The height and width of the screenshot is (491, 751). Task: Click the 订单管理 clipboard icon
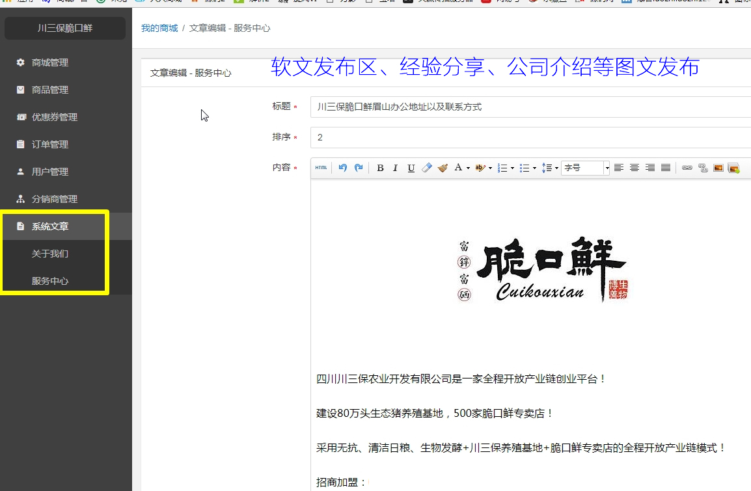point(20,144)
